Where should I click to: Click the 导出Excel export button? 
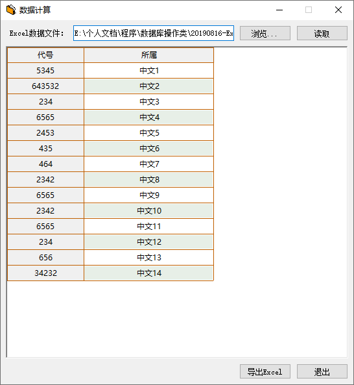tap(265, 371)
